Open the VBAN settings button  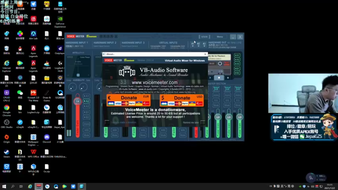204,37
